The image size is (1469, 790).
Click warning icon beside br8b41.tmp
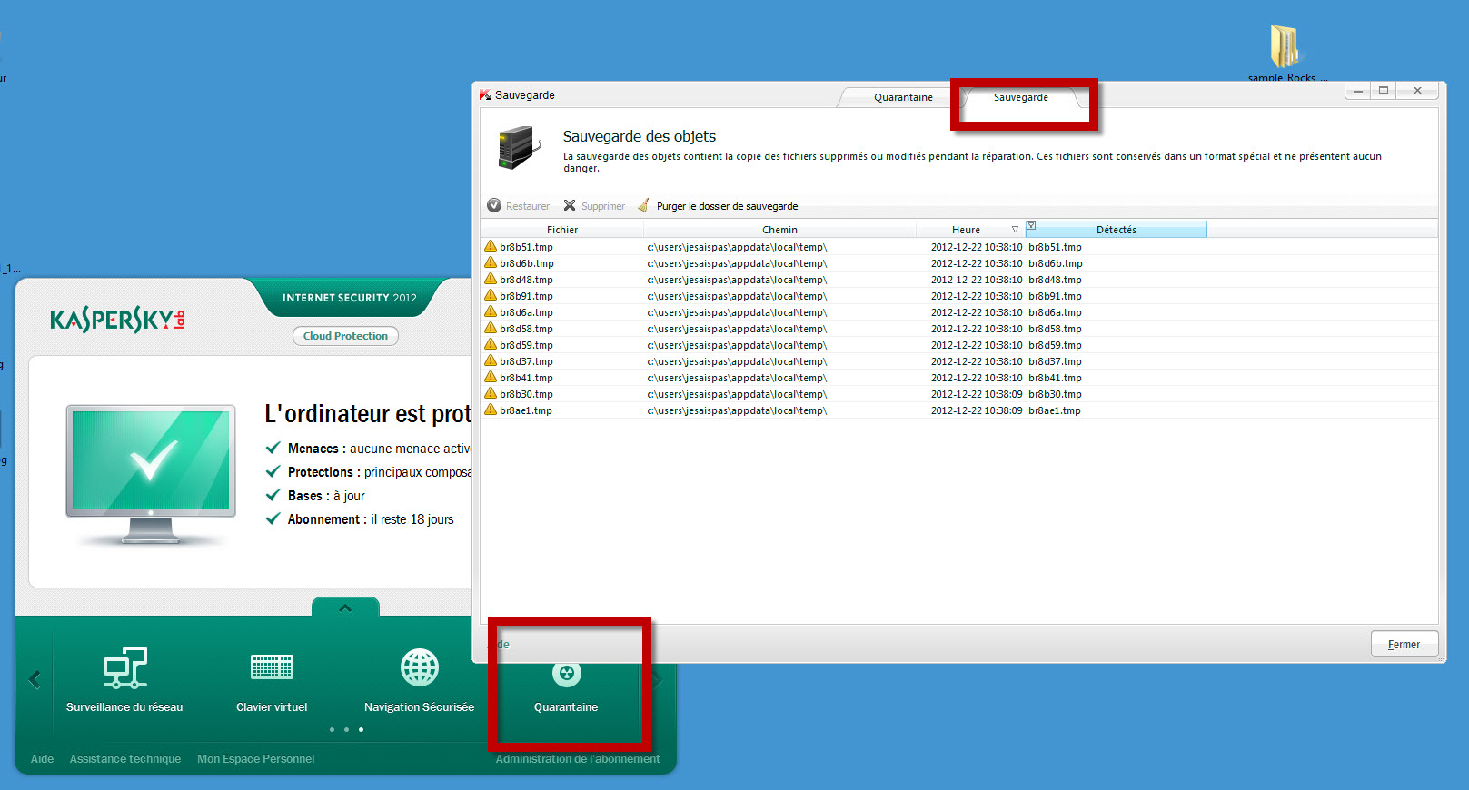491,378
